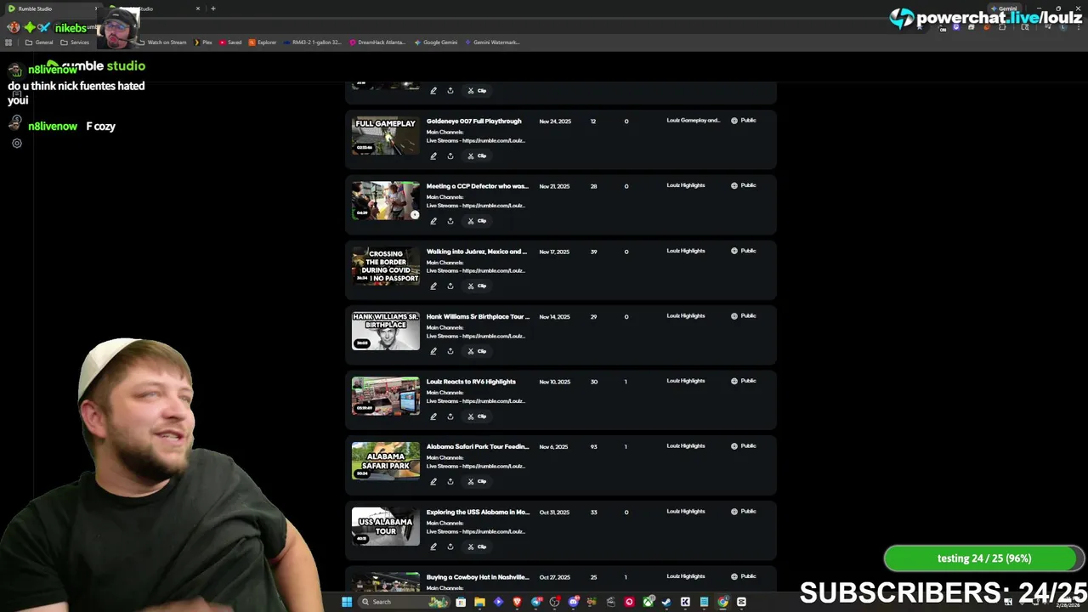Viewport: 1088px width, 612px height.
Task: Open the Services bookmarks folder
Action: (x=75, y=42)
